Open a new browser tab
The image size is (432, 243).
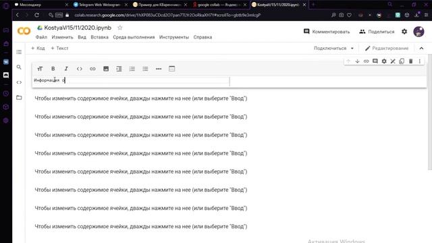[313, 5]
